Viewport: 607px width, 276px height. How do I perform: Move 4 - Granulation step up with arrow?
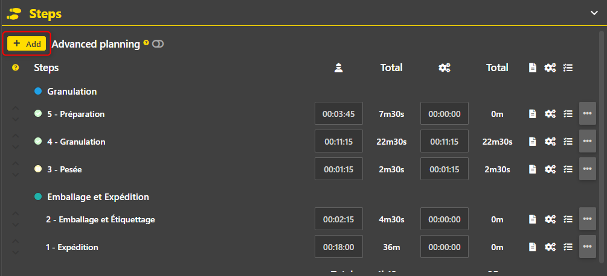point(16,136)
